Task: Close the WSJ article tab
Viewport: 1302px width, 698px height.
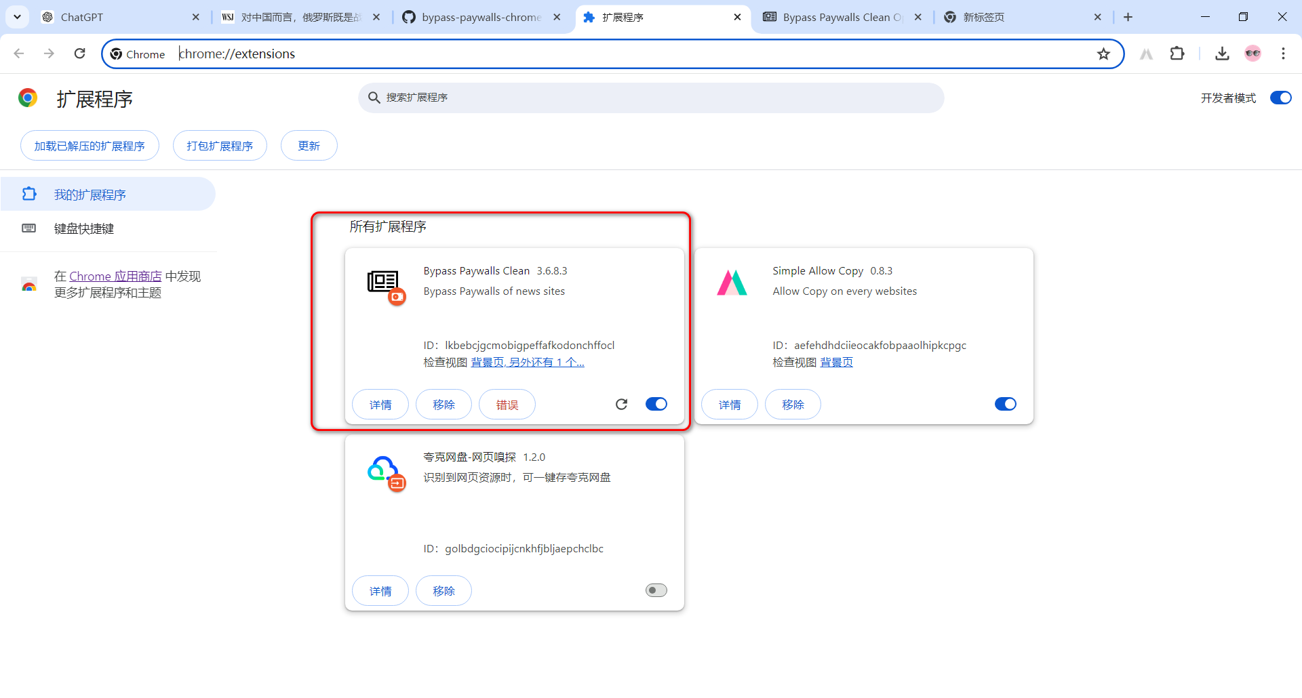Action: point(376,17)
